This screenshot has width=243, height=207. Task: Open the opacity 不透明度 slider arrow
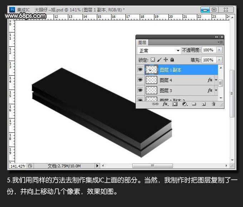219,50
